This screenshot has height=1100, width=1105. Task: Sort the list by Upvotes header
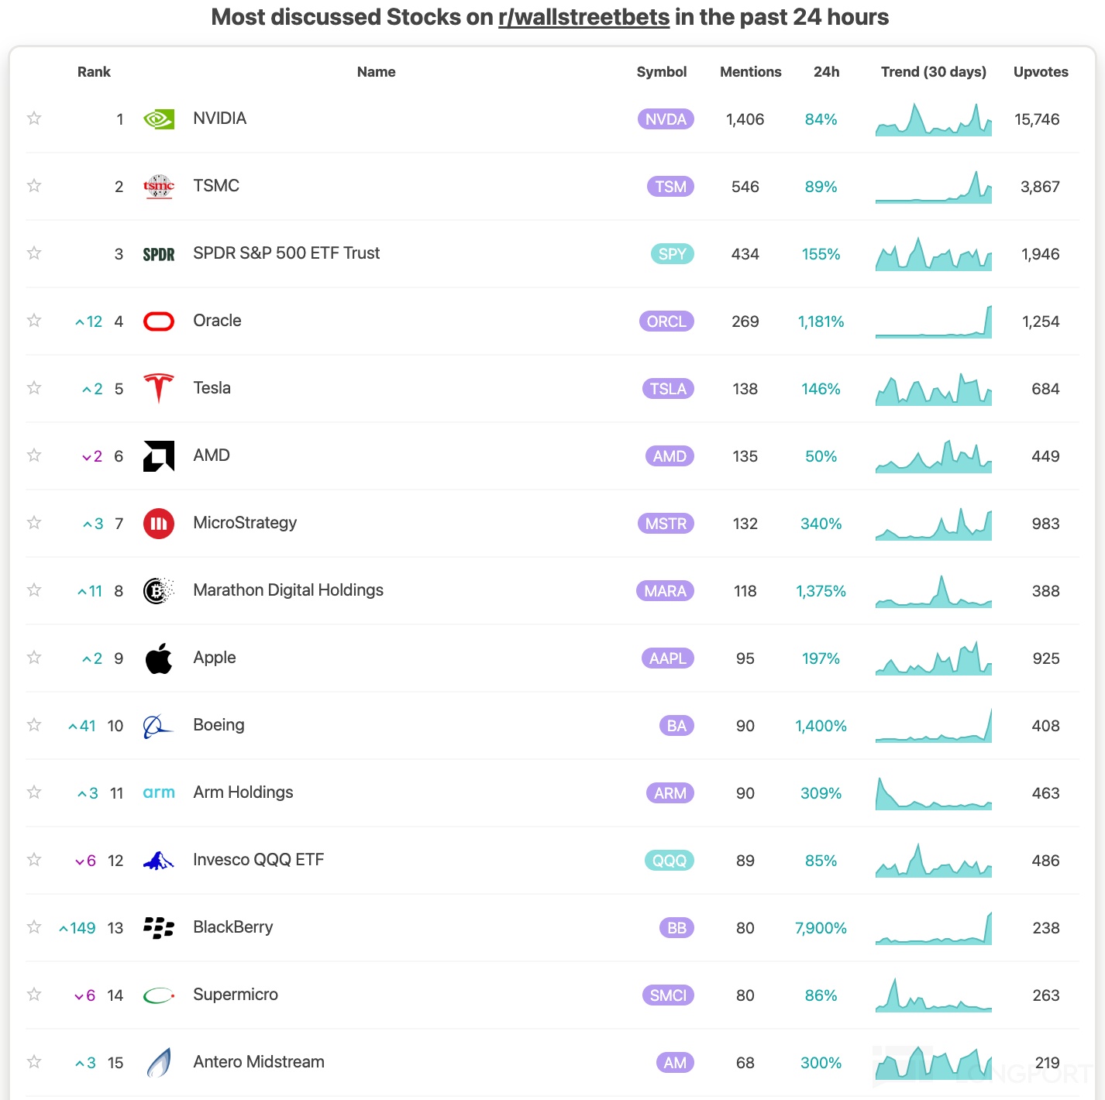(x=1041, y=72)
